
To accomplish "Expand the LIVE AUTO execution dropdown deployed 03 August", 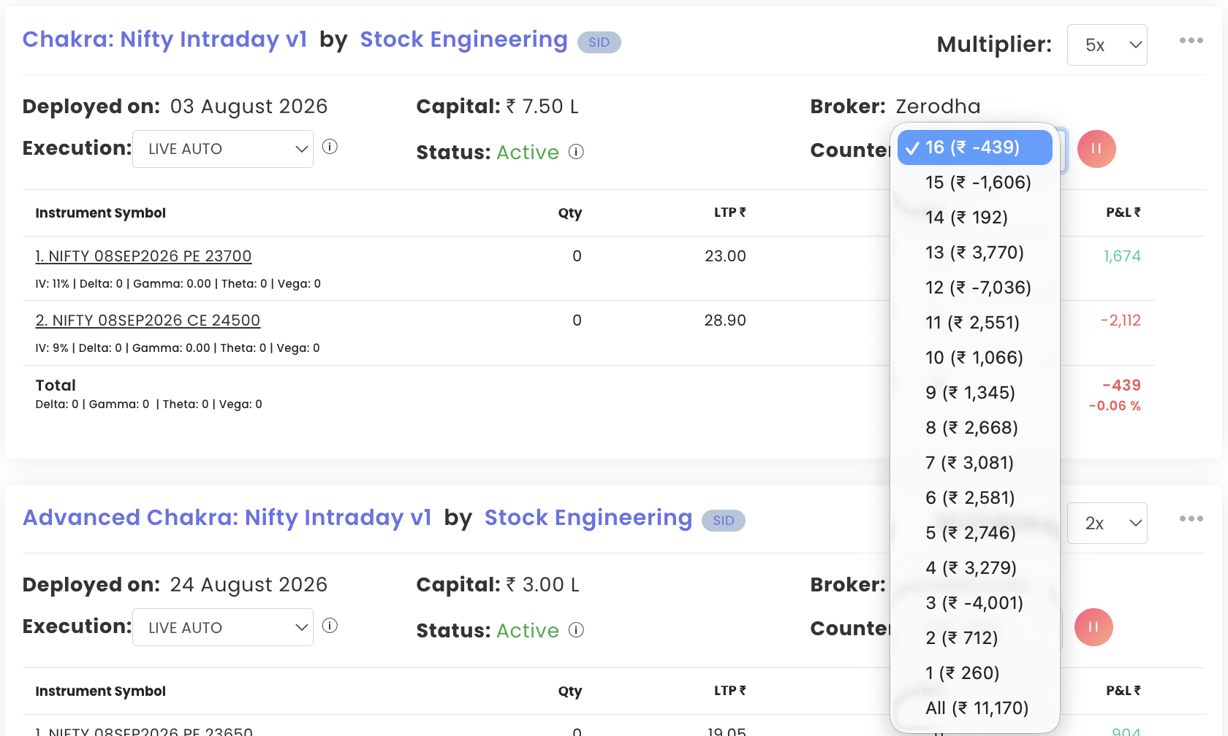I will (223, 149).
